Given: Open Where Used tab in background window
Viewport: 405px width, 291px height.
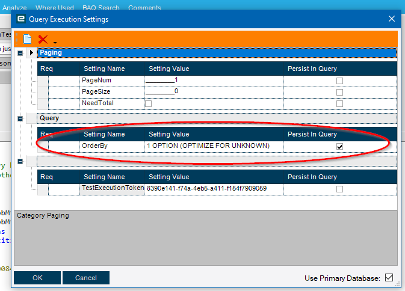Looking at the screenshot, I should tap(55, 7).
